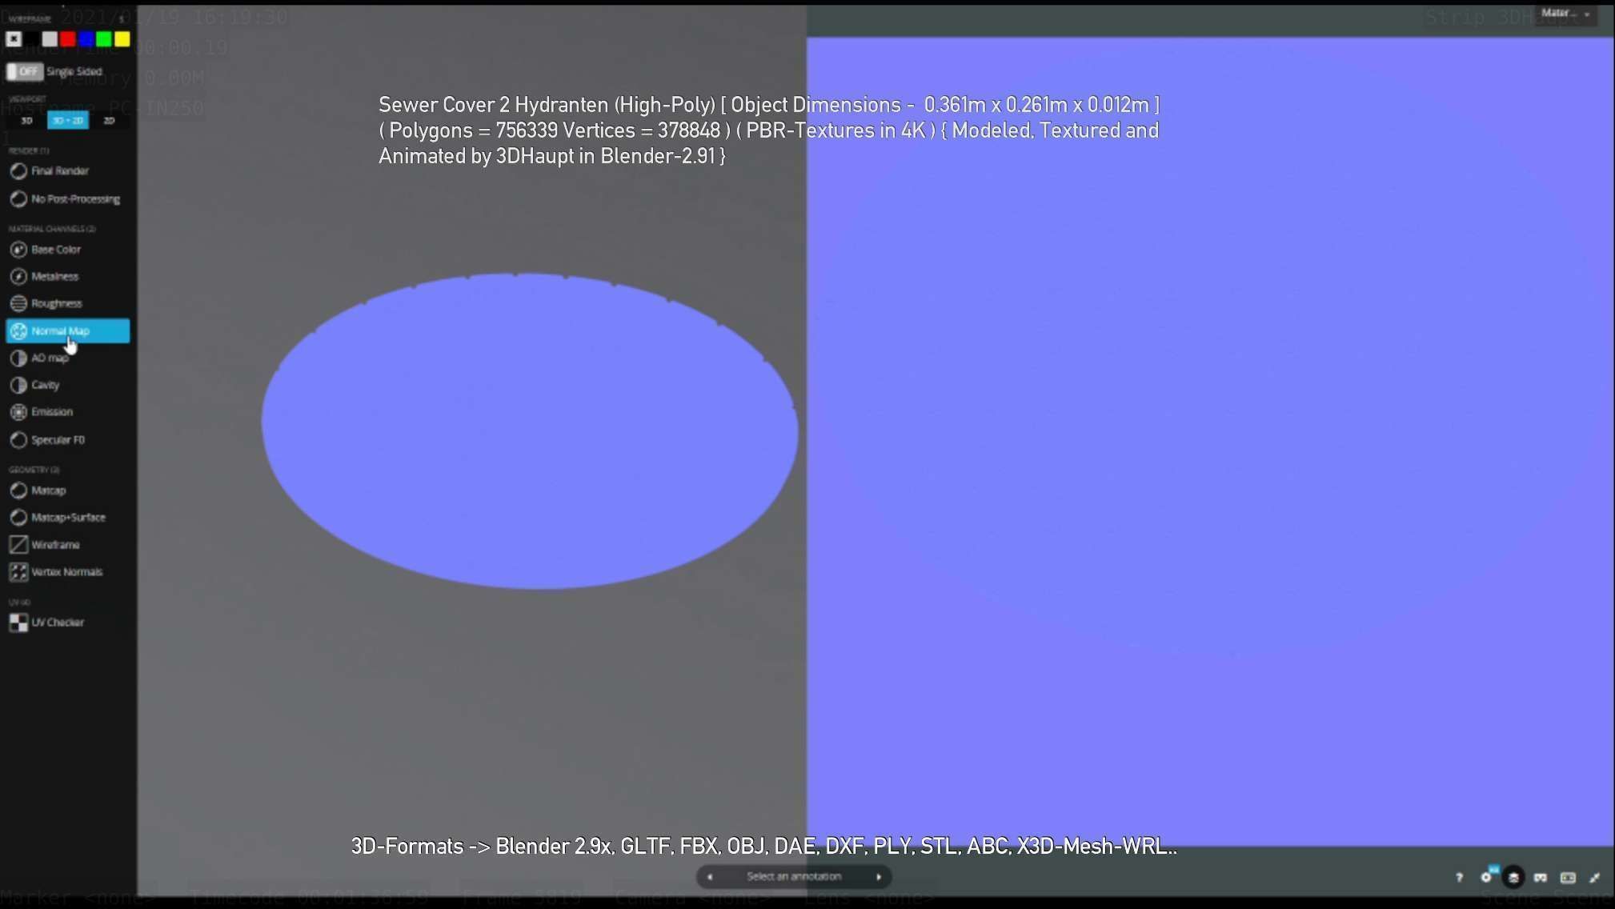The image size is (1615, 909).
Task: Pick the red wireframe color swatch
Action: pos(68,39)
